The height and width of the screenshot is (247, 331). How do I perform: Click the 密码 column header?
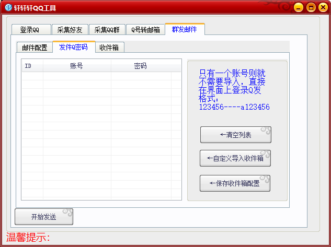[x=141, y=66]
